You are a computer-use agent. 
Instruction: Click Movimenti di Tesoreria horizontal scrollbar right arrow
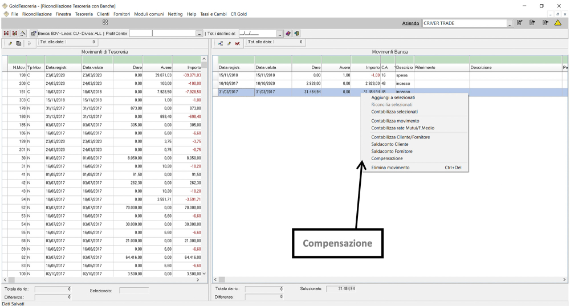pos(198,280)
